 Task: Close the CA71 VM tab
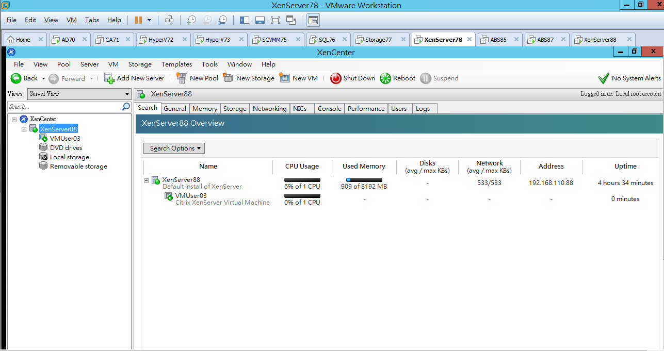click(128, 39)
